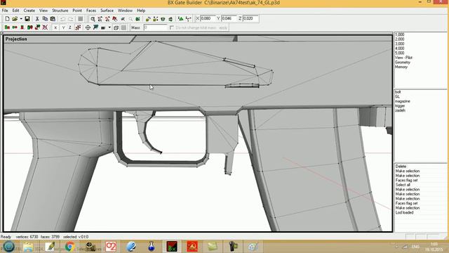
Task: Select the 'bolt' named selection
Action: [398, 92]
